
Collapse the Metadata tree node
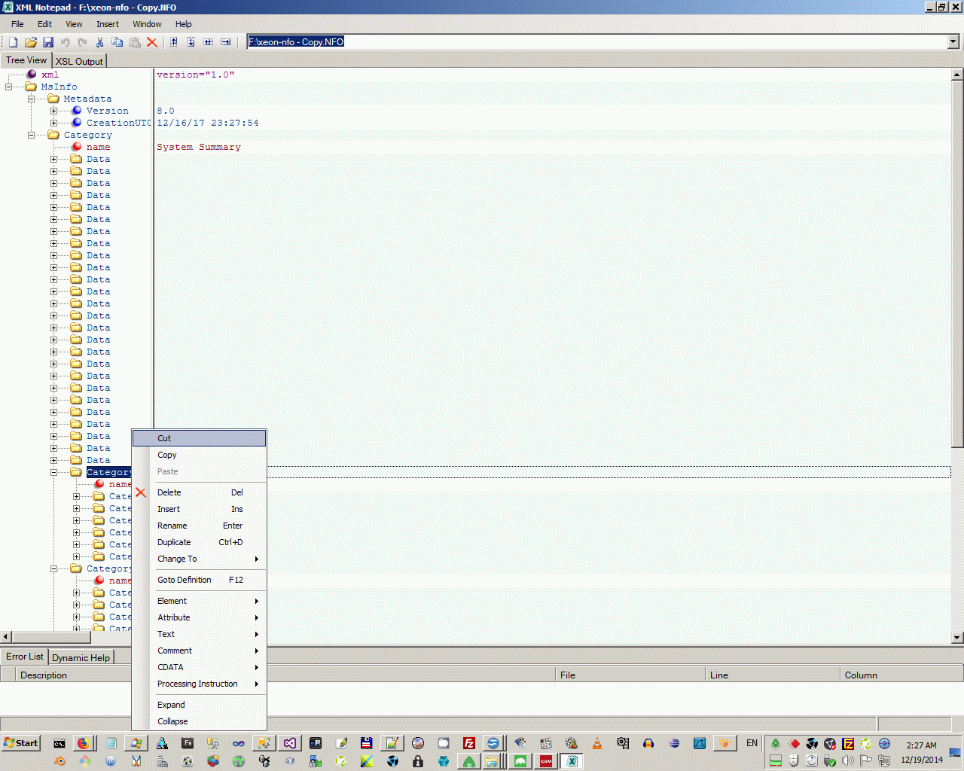[32, 99]
